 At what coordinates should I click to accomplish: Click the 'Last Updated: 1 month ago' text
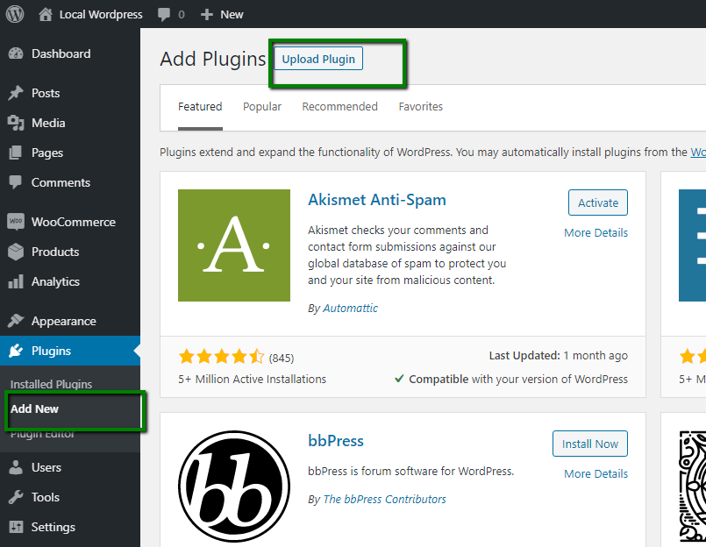[x=559, y=356]
